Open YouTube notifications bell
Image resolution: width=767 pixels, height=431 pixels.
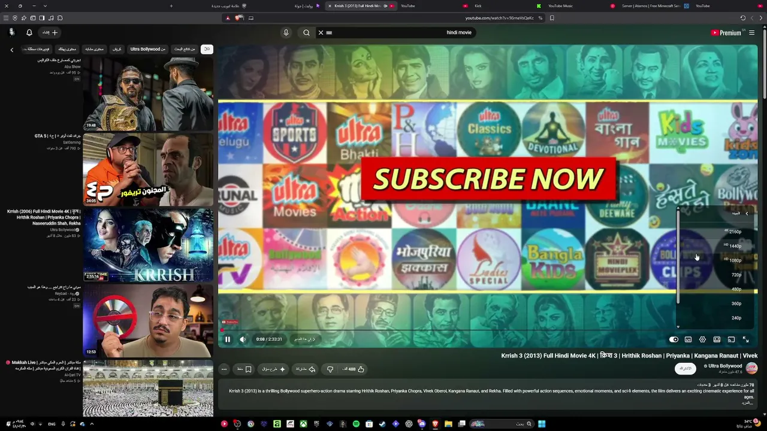tap(29, 32)
